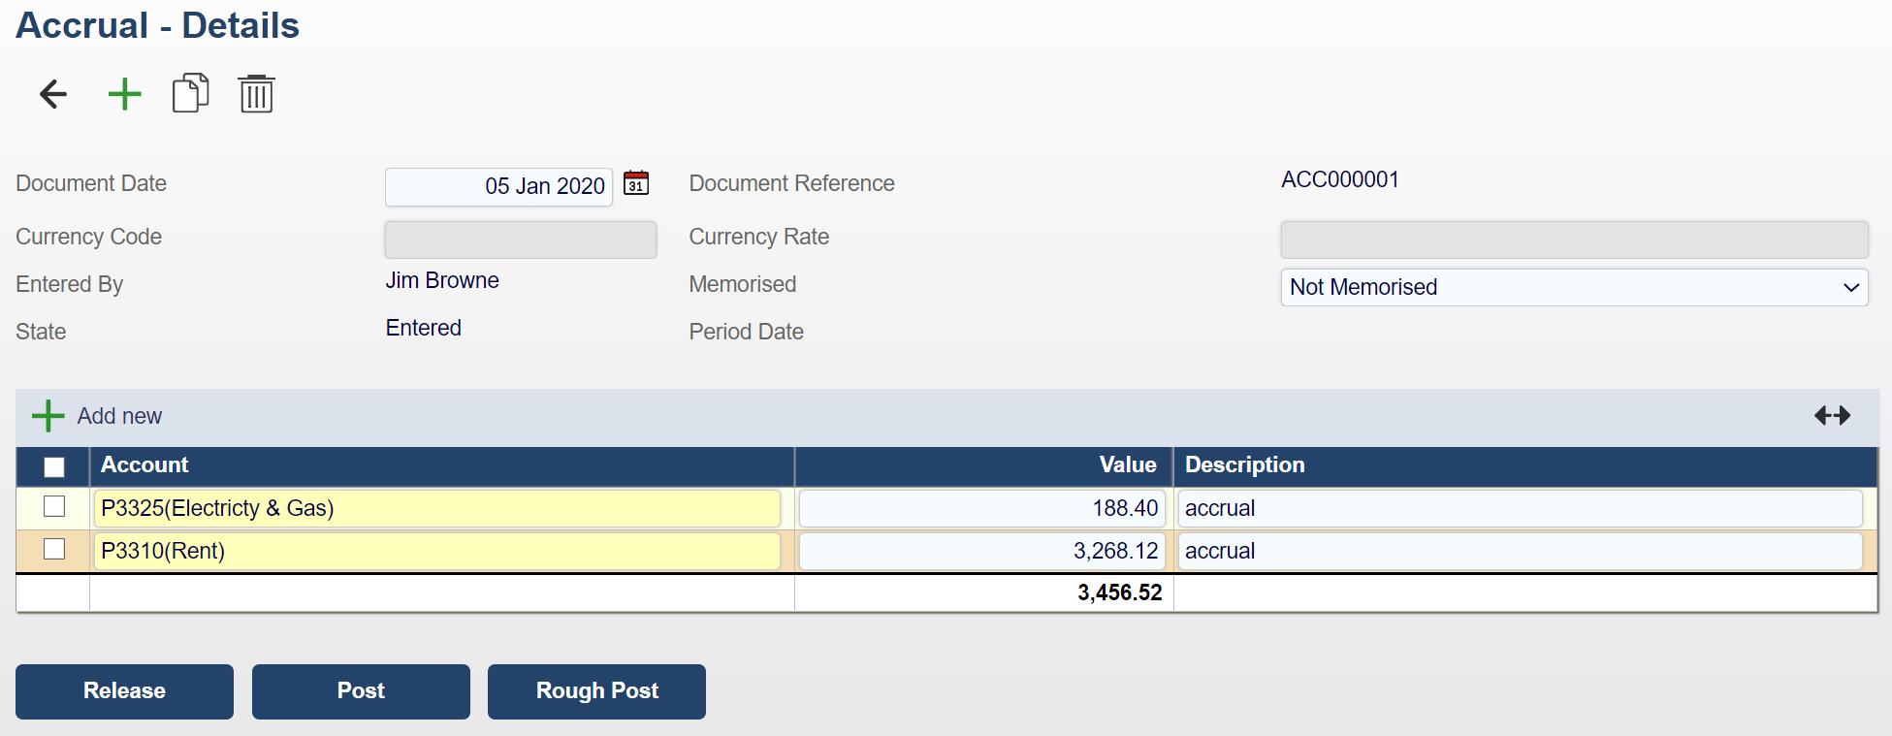Image resolution: width=1892 pixels, height=736 pixels.
Task: Check the Electricity & Gas row checkbox
Action: 54,507
